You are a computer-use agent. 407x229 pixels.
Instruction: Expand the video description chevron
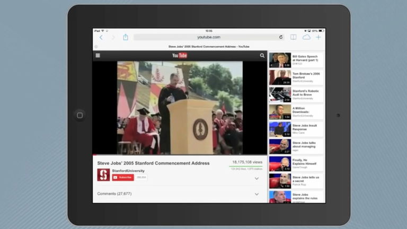coord(256,179)
